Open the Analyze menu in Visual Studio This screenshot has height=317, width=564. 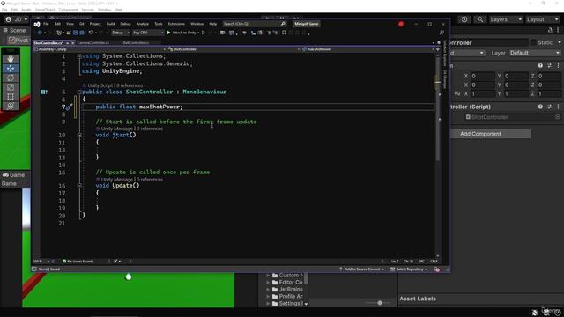[143, 24]
